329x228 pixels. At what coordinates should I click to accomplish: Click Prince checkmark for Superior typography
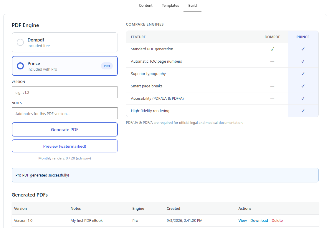pos(303,74)
